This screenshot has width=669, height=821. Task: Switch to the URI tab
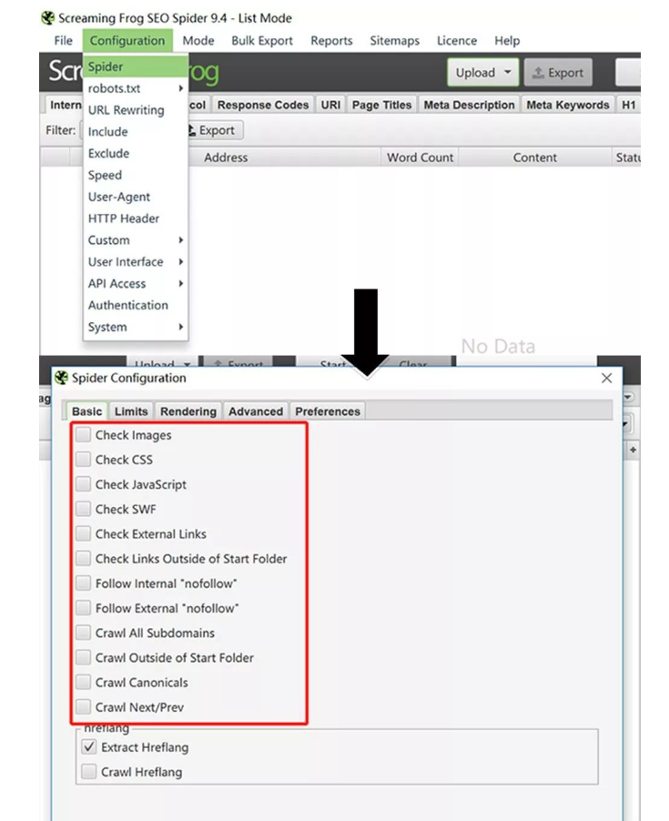point(330,105)
